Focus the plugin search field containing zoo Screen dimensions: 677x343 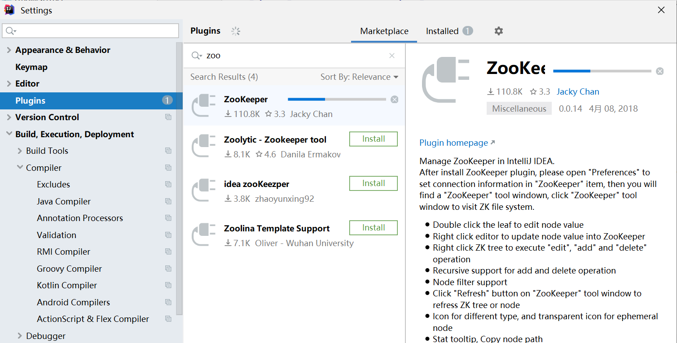294,56
